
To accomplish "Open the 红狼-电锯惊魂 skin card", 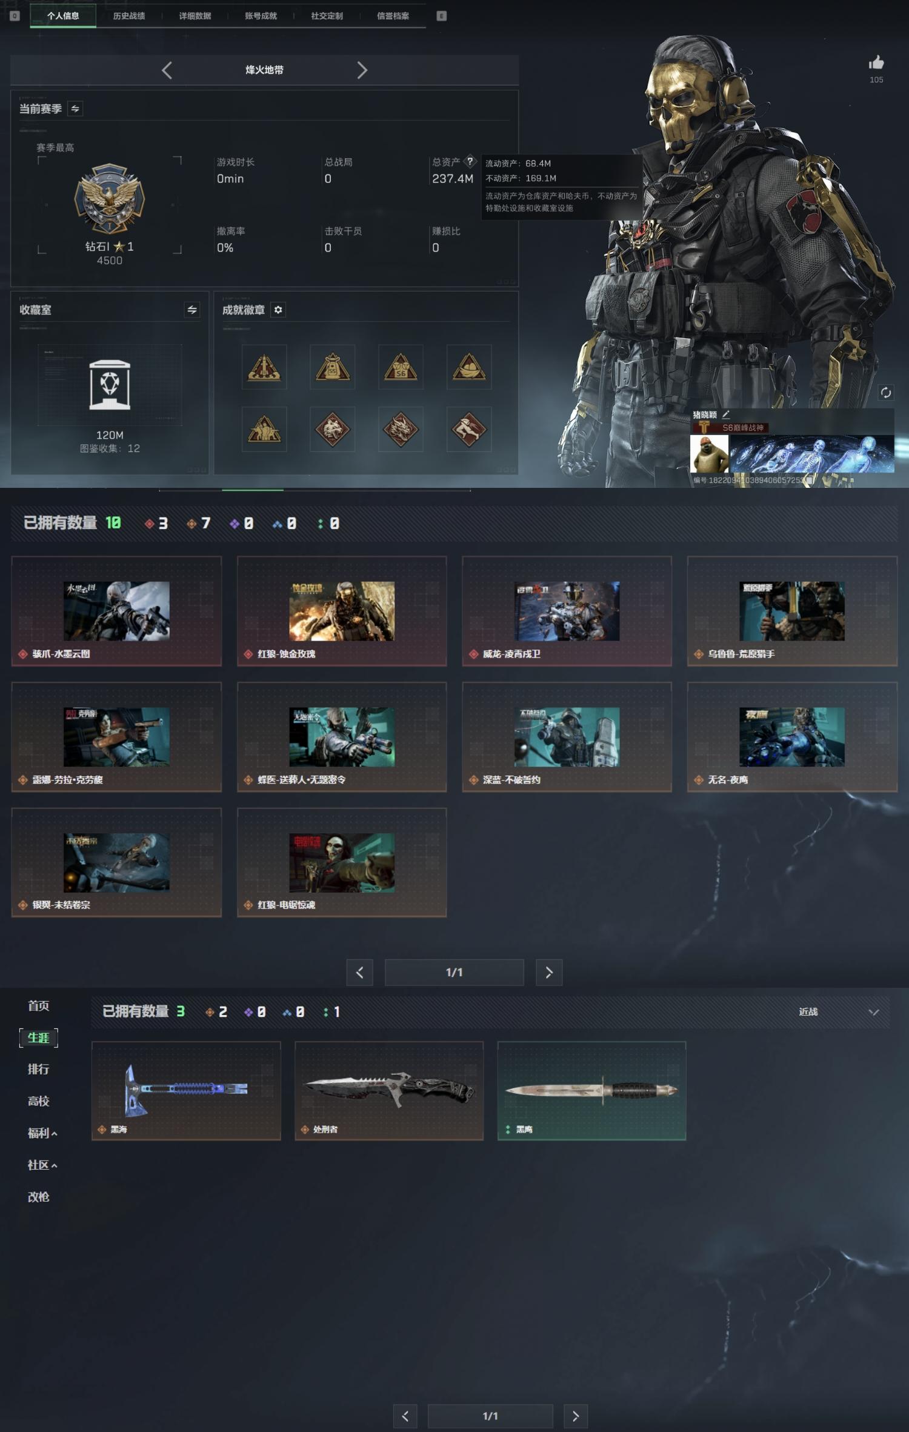I will [342, 862].
